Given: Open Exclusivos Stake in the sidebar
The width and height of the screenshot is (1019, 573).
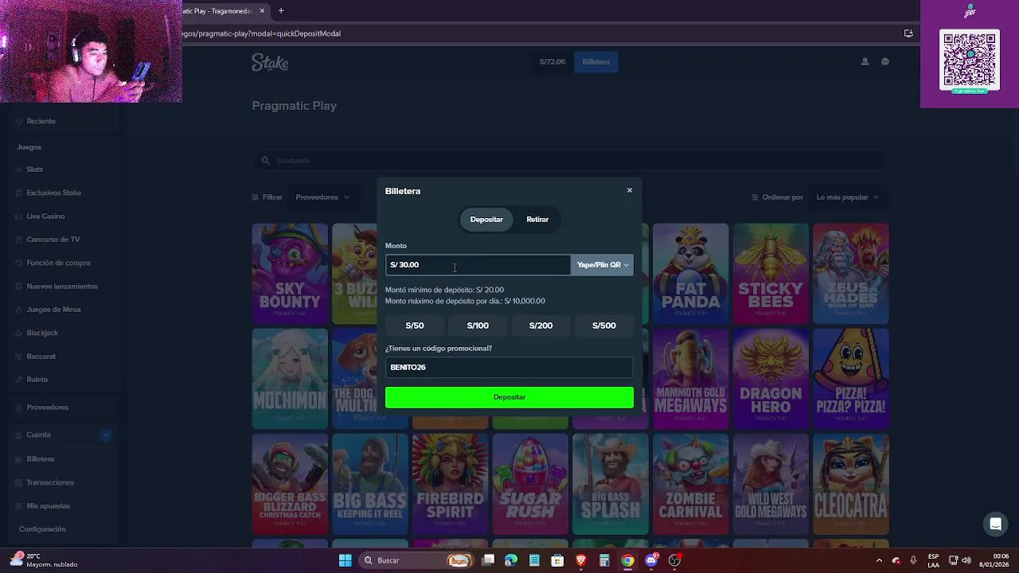Looking at the screenshot, I should [x=53, y=193].
